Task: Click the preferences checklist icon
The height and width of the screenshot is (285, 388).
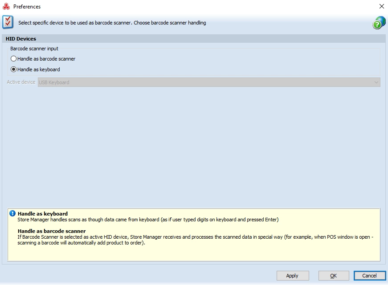Action: [8, 22]
